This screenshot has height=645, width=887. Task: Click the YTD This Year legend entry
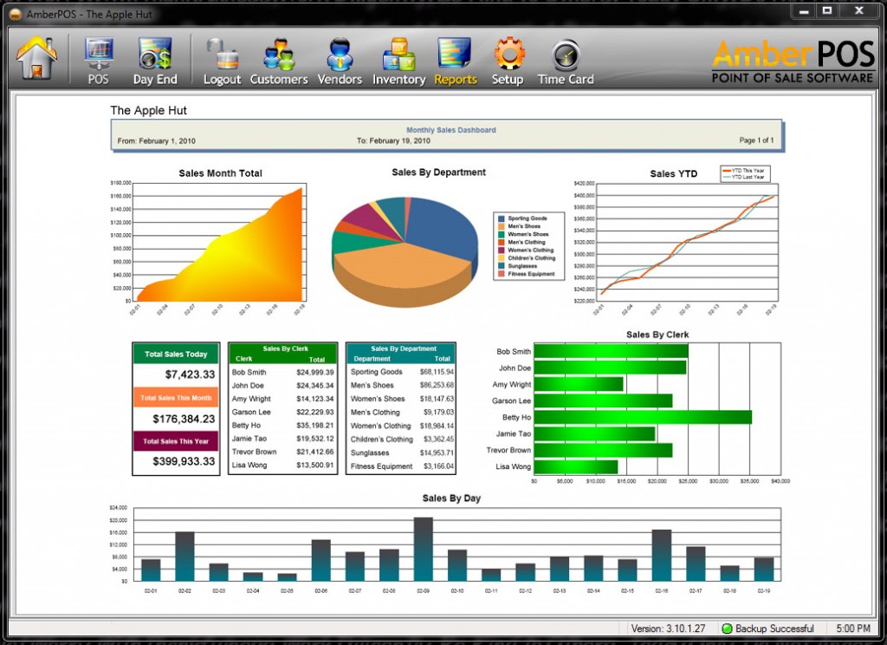(748, 170)
